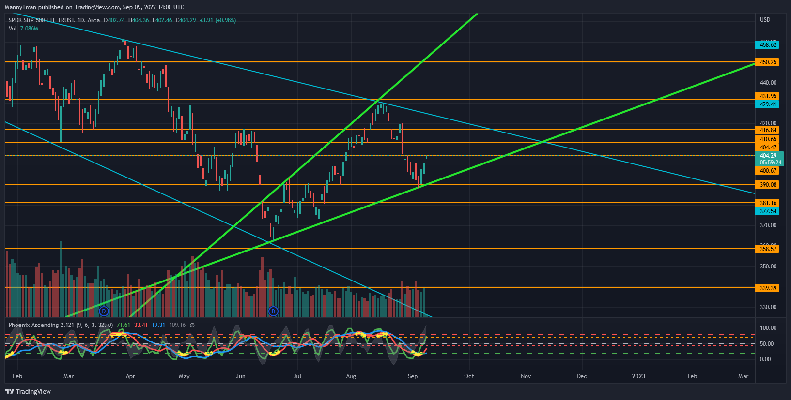Click the 1D interval label in legend
The width and height of the screenshot is (791, 400).
coord(81,20)
